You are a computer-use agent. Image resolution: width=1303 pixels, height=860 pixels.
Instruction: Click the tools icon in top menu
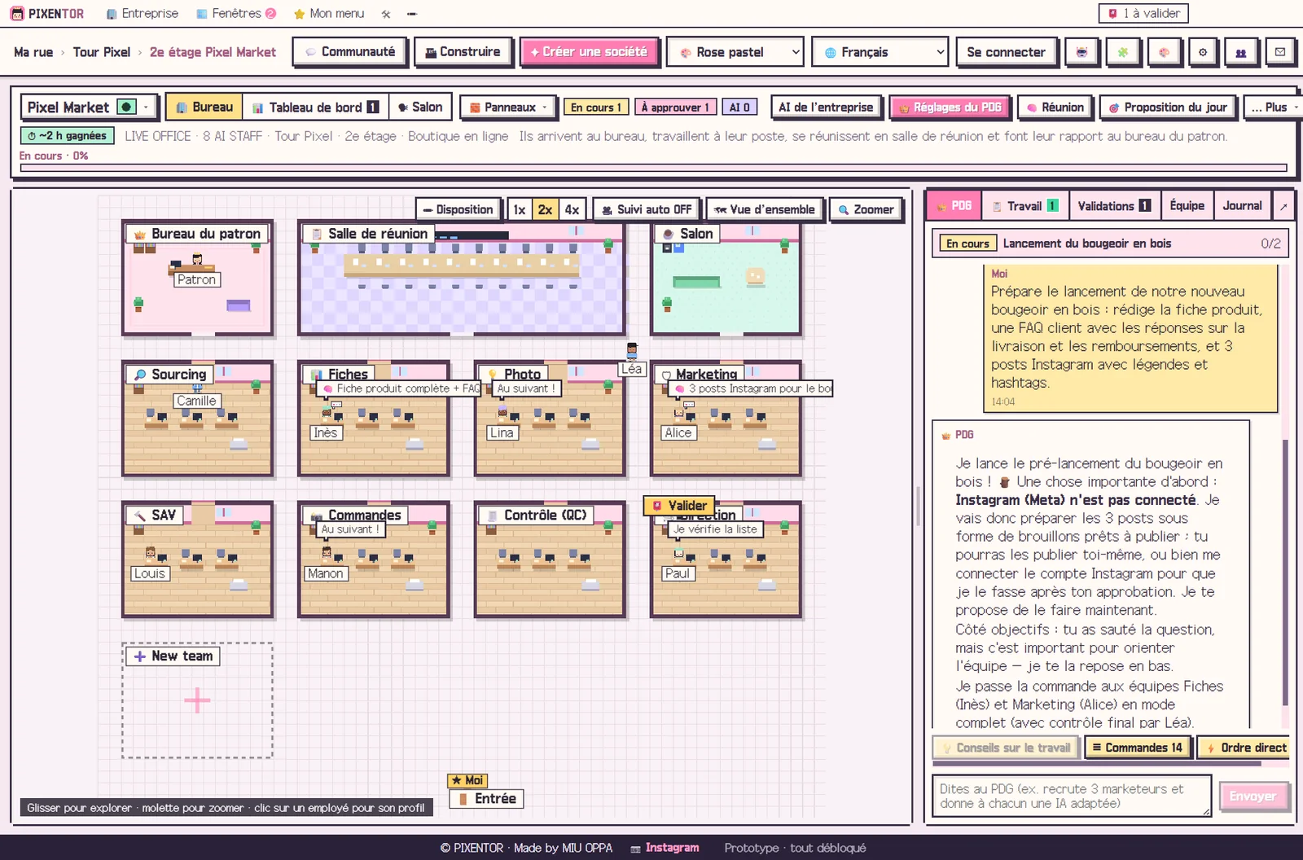[x=386, y=14]
